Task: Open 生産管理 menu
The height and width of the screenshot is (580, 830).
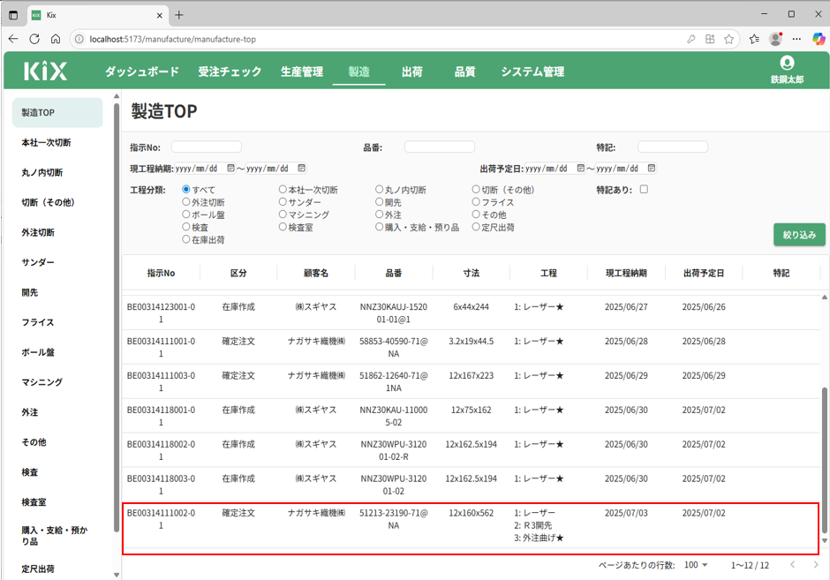Action: [x=302, y=72]
